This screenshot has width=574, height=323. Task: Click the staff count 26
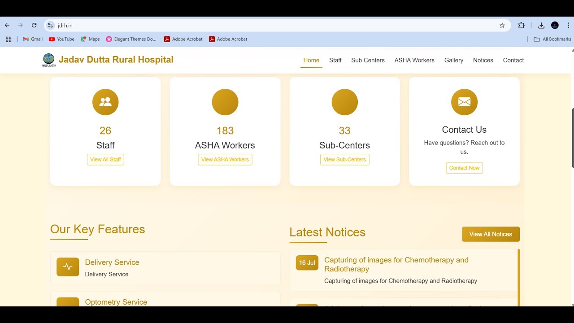(105, 131)
